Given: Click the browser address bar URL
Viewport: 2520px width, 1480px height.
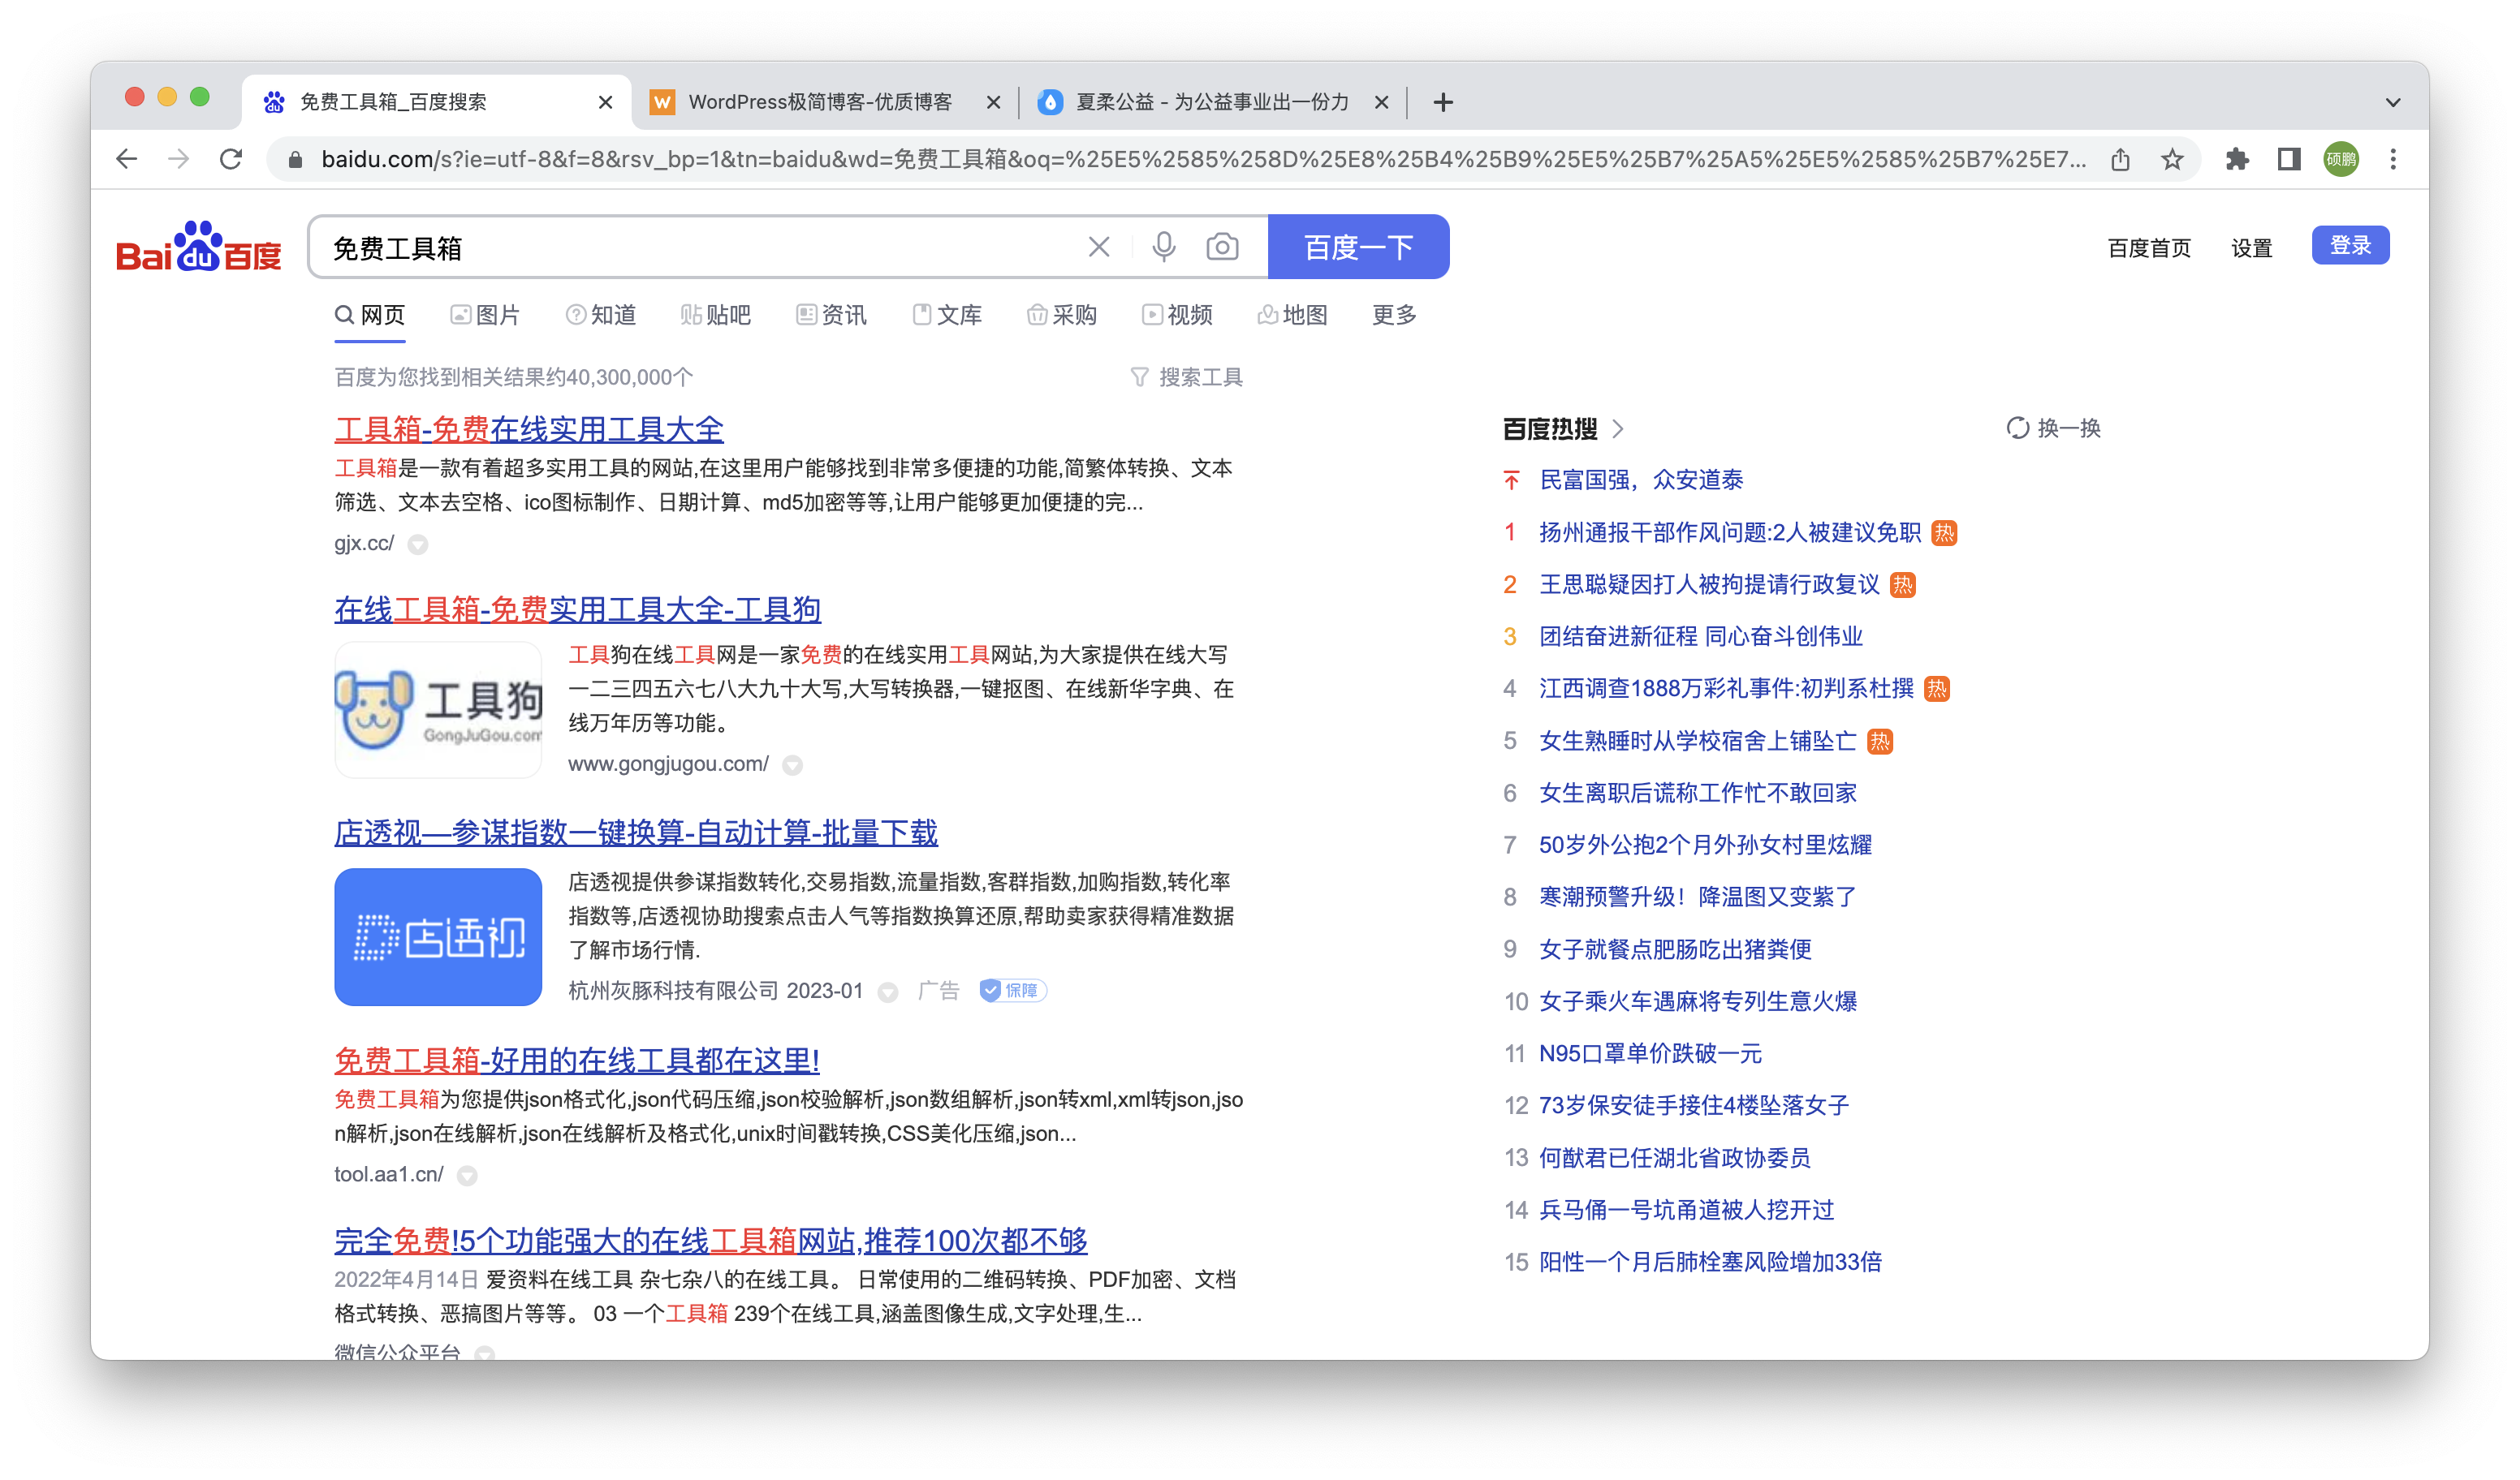Looking at the screenshot, I should pos(1204,160).
